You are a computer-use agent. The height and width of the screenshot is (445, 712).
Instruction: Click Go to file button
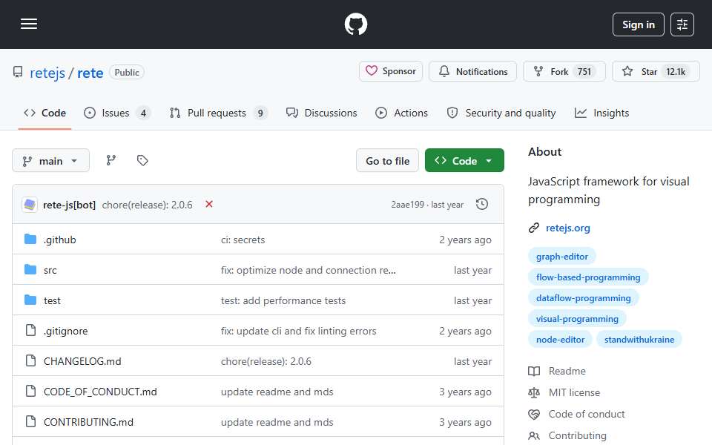point(387,161)
